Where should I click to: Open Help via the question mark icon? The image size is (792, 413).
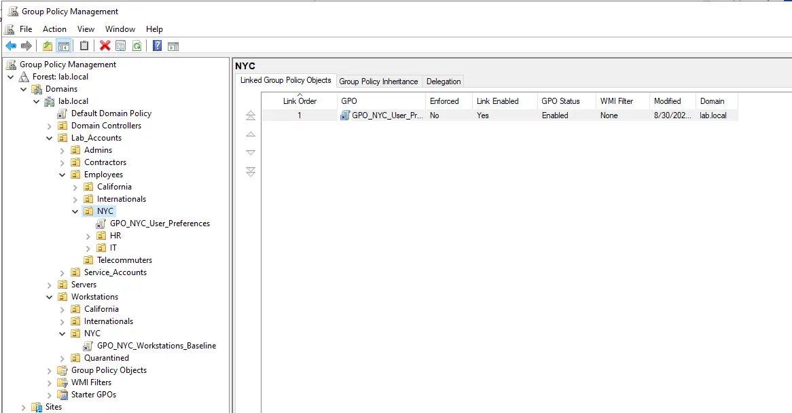tap(157, 46)
